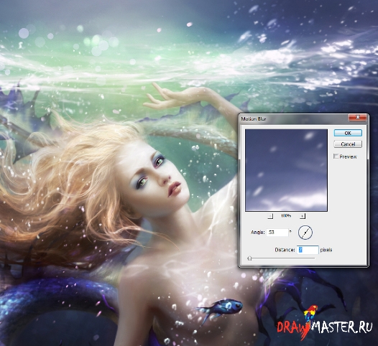Click the DrawMaster.ru watermark text
378x346 pixels.
click(x=324, y=327)
